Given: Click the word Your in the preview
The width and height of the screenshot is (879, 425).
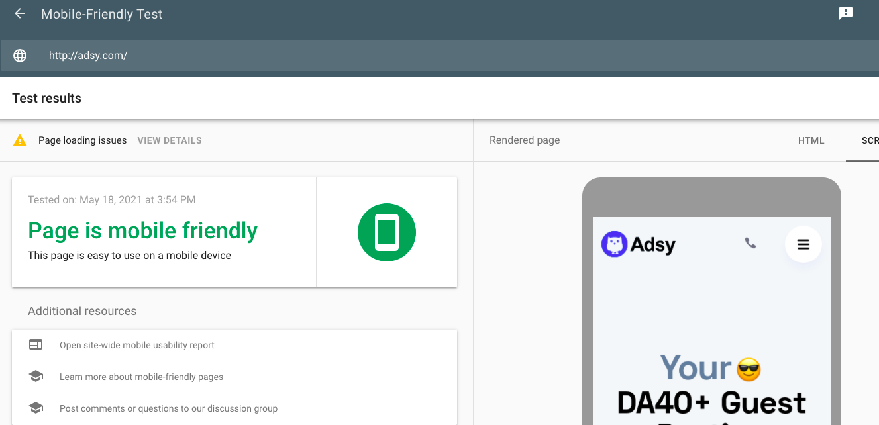Looking at the screenshot, I should [x=696, y=369].
